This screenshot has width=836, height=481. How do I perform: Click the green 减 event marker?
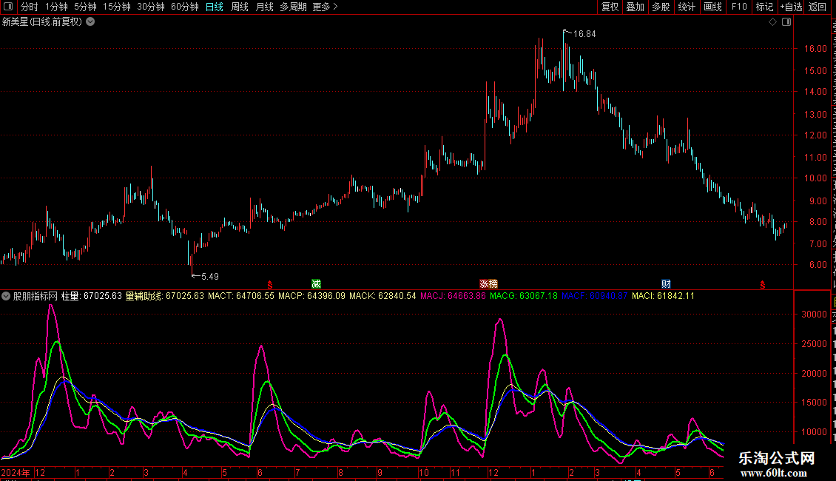click(316, 283)
